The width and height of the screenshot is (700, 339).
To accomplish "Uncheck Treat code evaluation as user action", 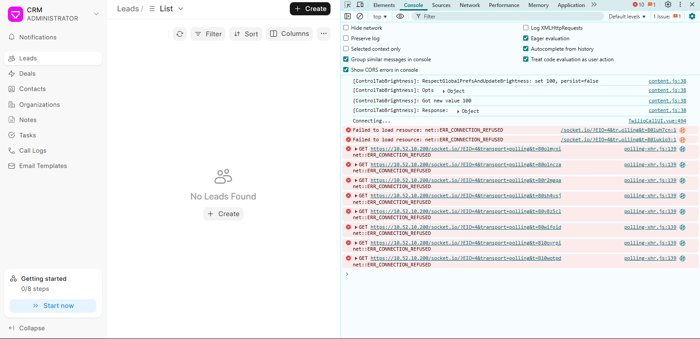I will point(526,59).
